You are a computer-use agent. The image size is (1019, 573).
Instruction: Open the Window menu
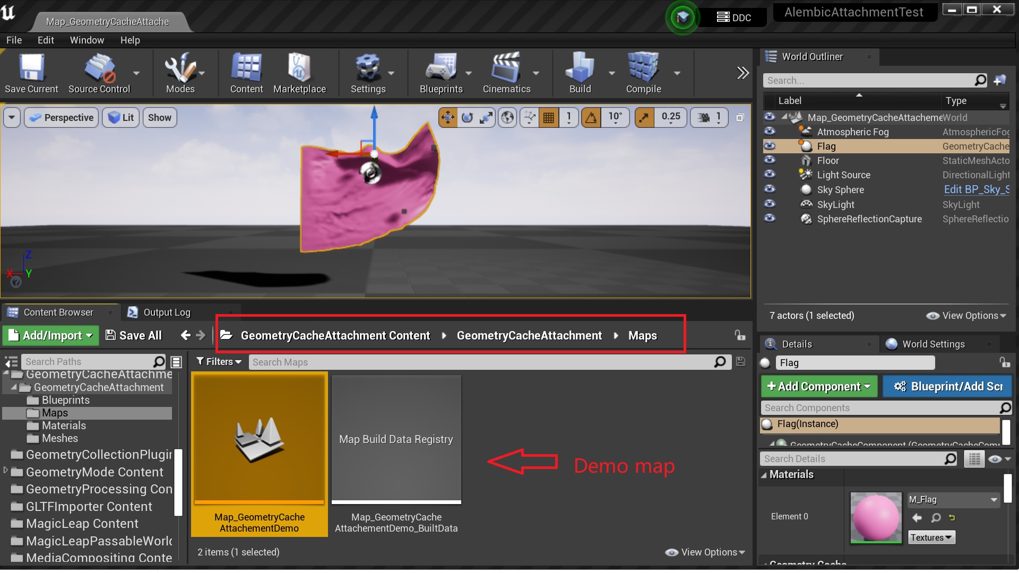tap(87, 40)
